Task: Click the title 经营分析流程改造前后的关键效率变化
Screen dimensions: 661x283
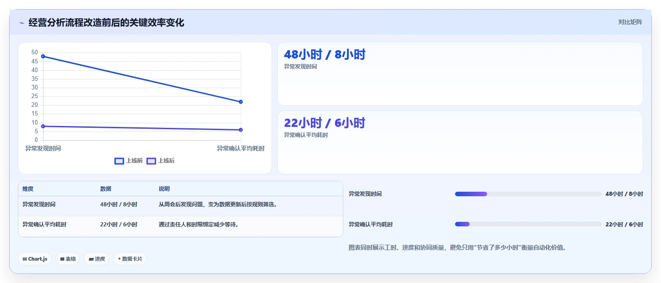Action: 106,22
